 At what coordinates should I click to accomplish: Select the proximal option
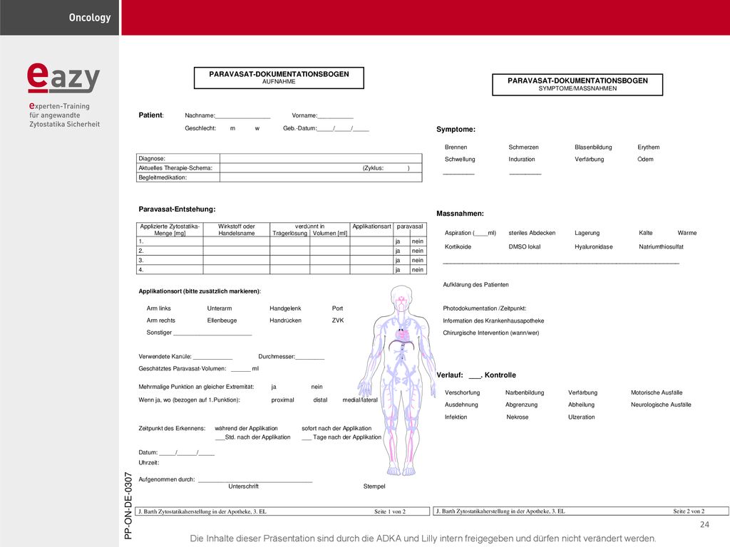282,400
